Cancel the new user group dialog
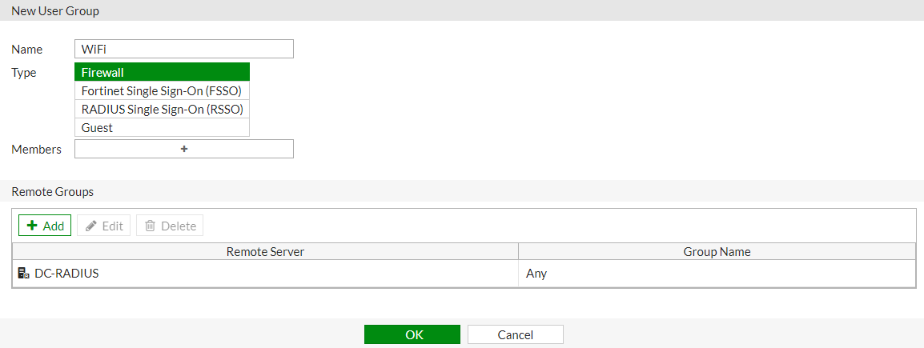Screen dimensions: 924x348 [x=515, y=334]
